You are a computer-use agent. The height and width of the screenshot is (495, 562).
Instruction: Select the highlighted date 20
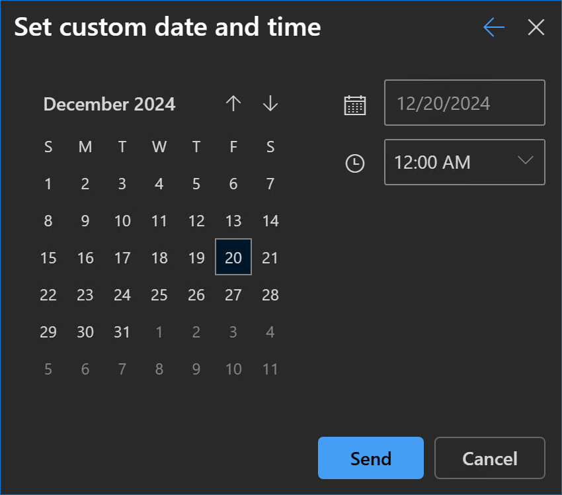pyautogui.click(x=233, y=257)
